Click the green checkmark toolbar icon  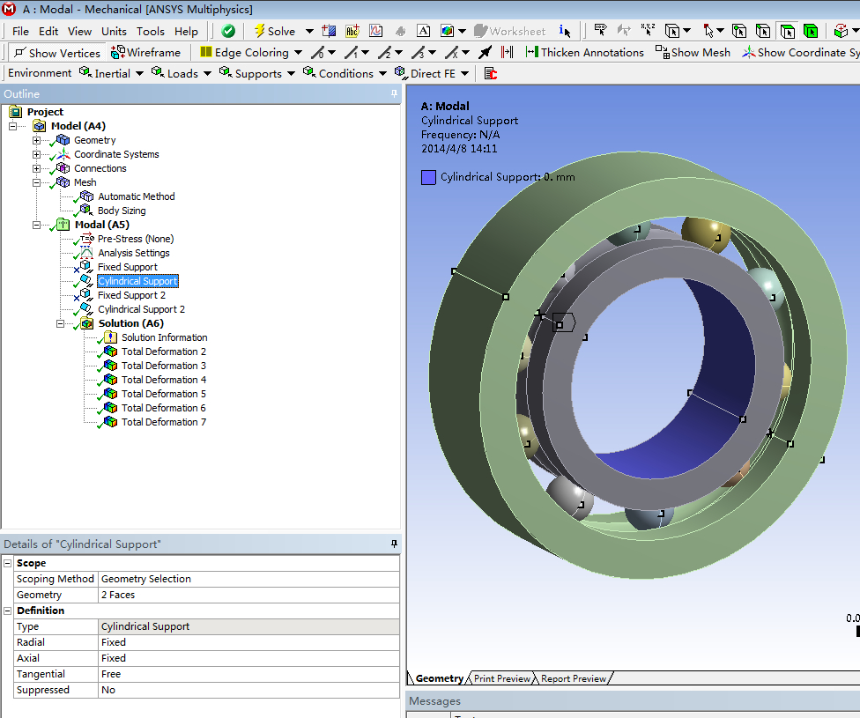pos(228,31)
